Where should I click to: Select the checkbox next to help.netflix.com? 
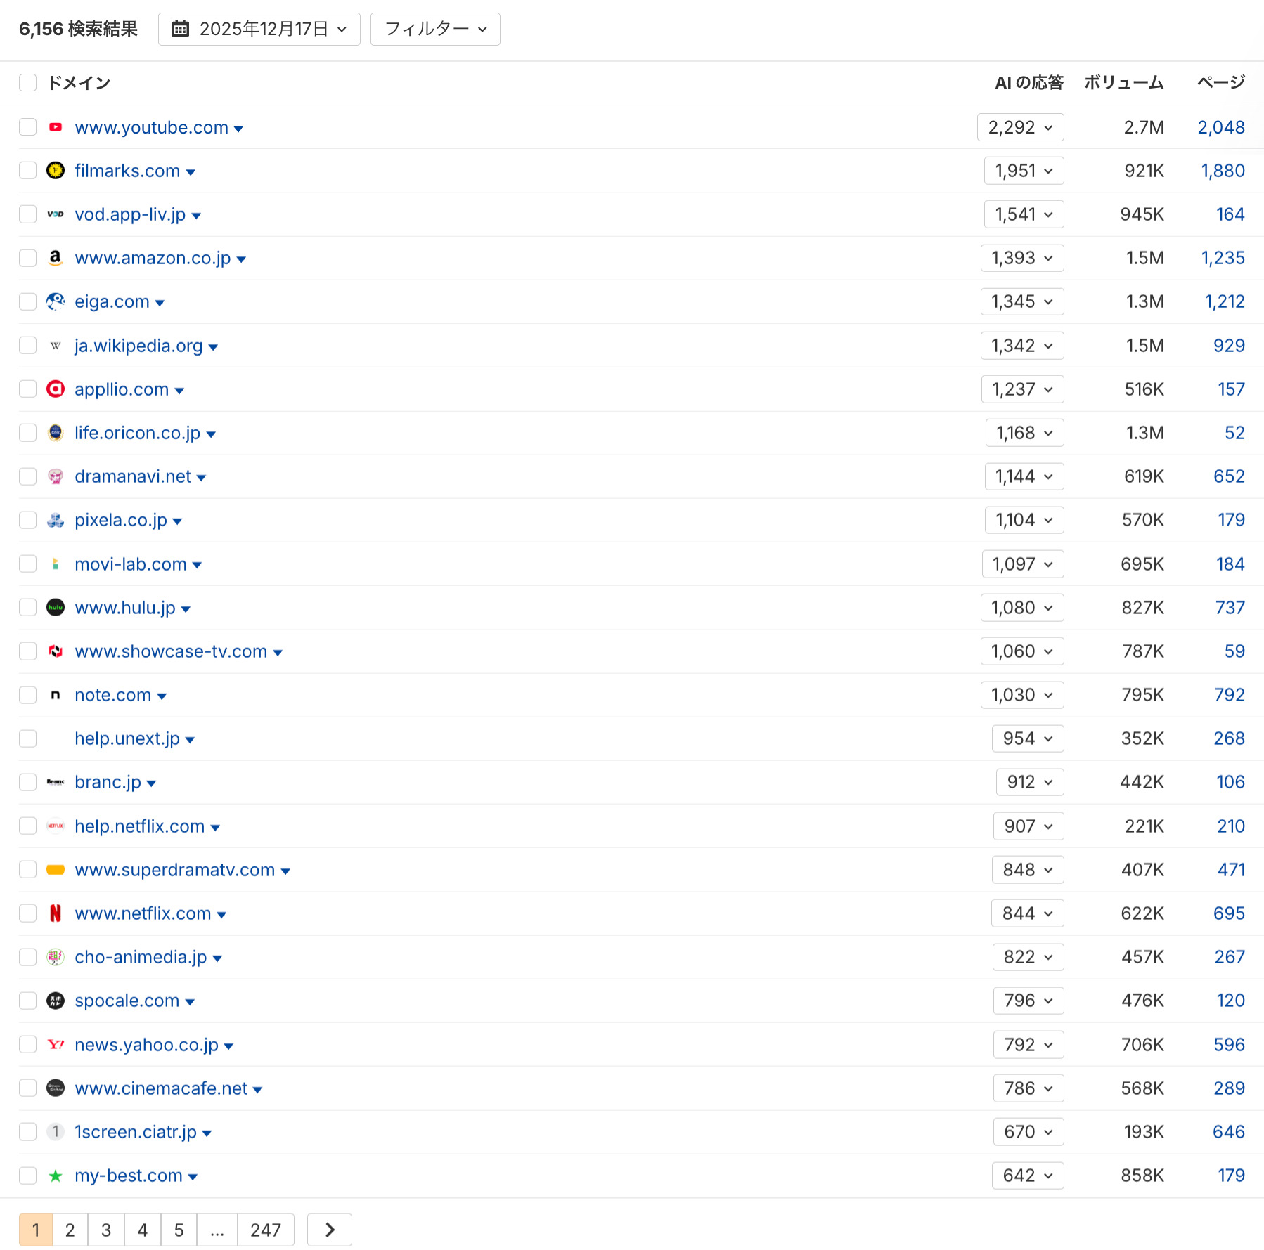tap(28, 826)
